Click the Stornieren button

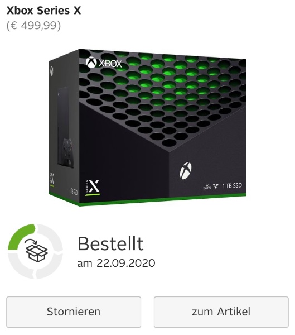pyautogui.click(x=74, y=312)
